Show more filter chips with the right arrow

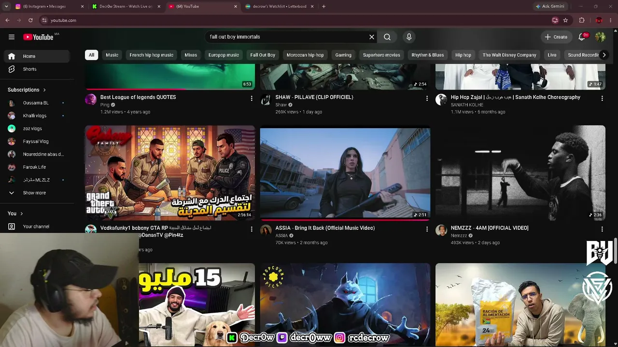point(604,55)
